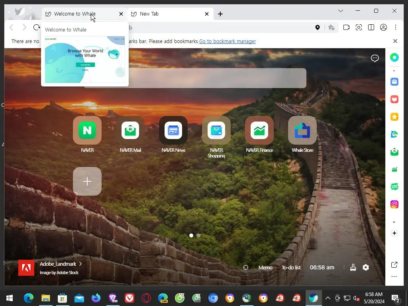This screenshot has width=408, height=306.
Task: Open the blue parrot translator sidebar icon
Action: pyautogui.click(x=394, y=134)
